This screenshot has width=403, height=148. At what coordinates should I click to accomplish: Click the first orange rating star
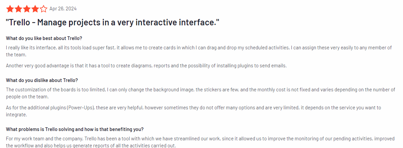tap(10, 9)
